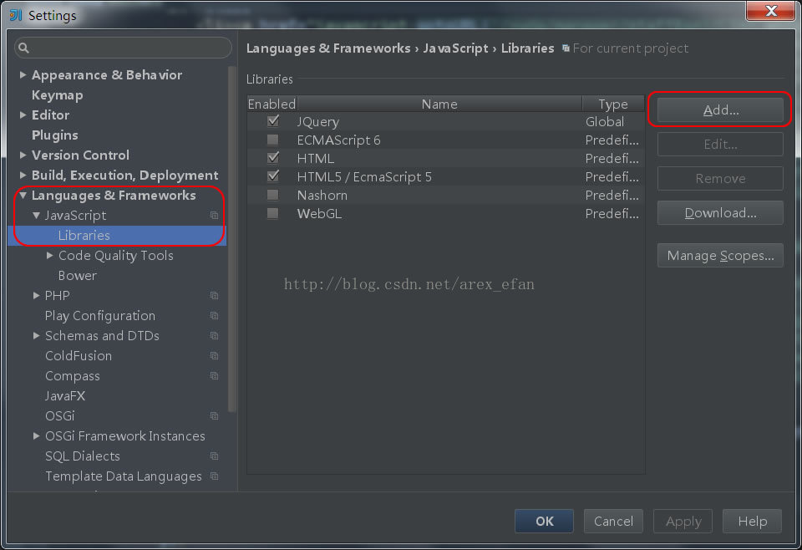This screenshot has width=802, height=550.
Task: Click project-level icon beside OSGi
Action: pyautogui.click(x=215, y=416)
